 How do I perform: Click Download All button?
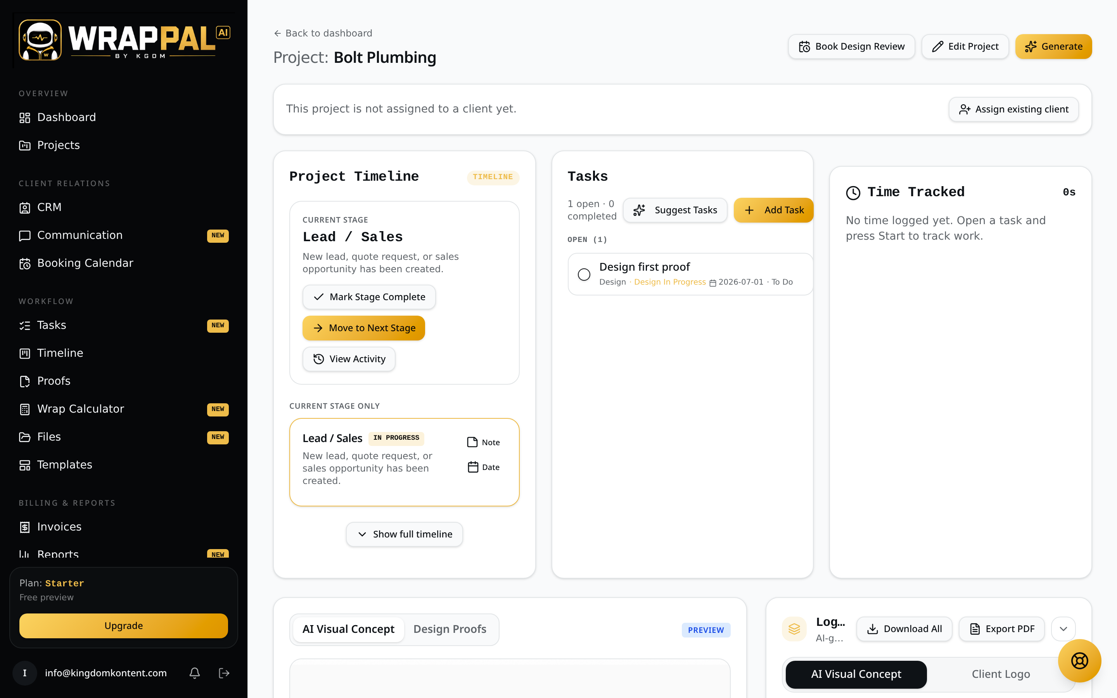pyautogui.click(x=904, y=629)
